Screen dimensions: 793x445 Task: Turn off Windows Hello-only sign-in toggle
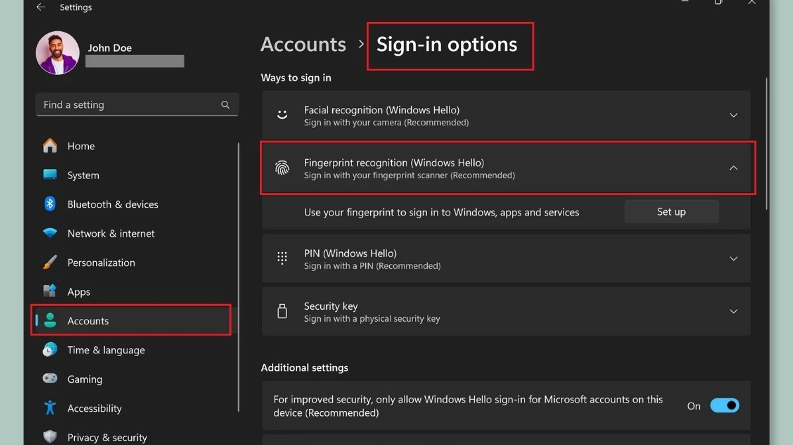[724, 405]
